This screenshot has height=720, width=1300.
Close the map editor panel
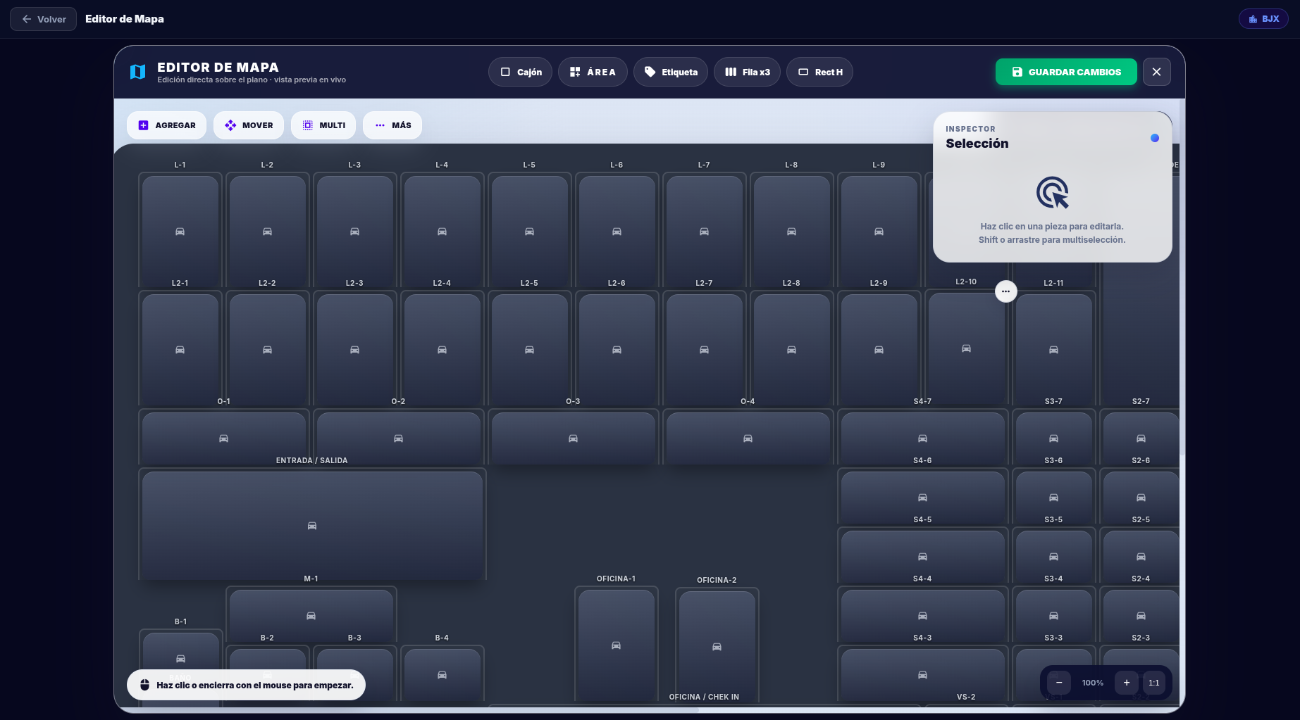1156,72
